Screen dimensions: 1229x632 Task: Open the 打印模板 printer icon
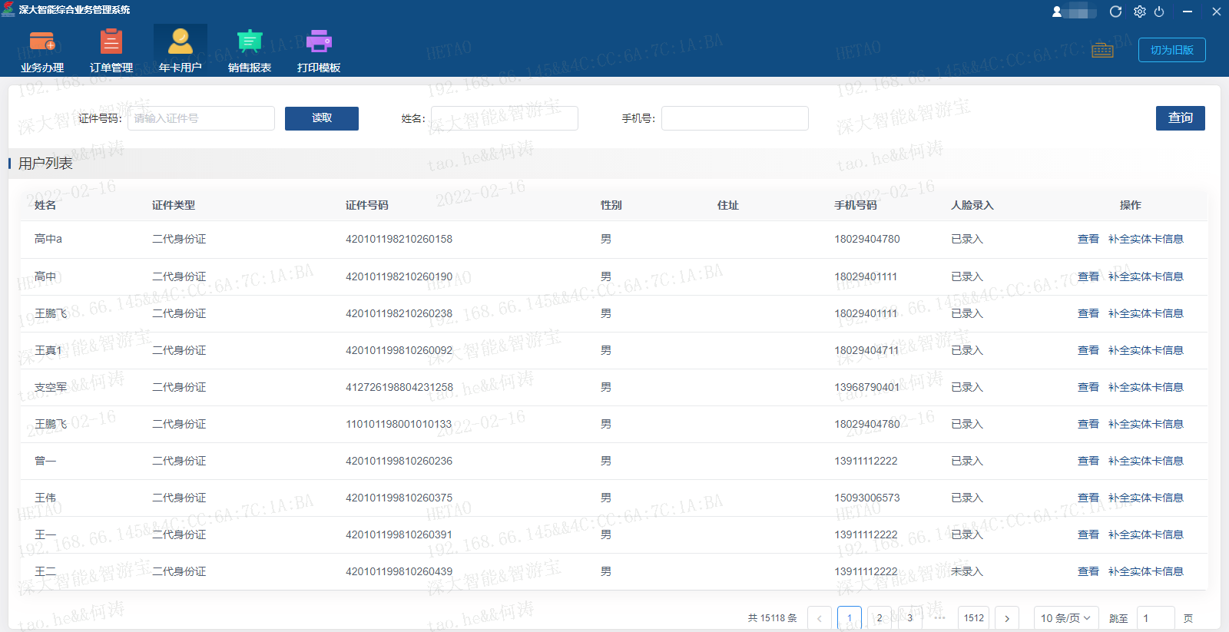[x=319, y=41]
